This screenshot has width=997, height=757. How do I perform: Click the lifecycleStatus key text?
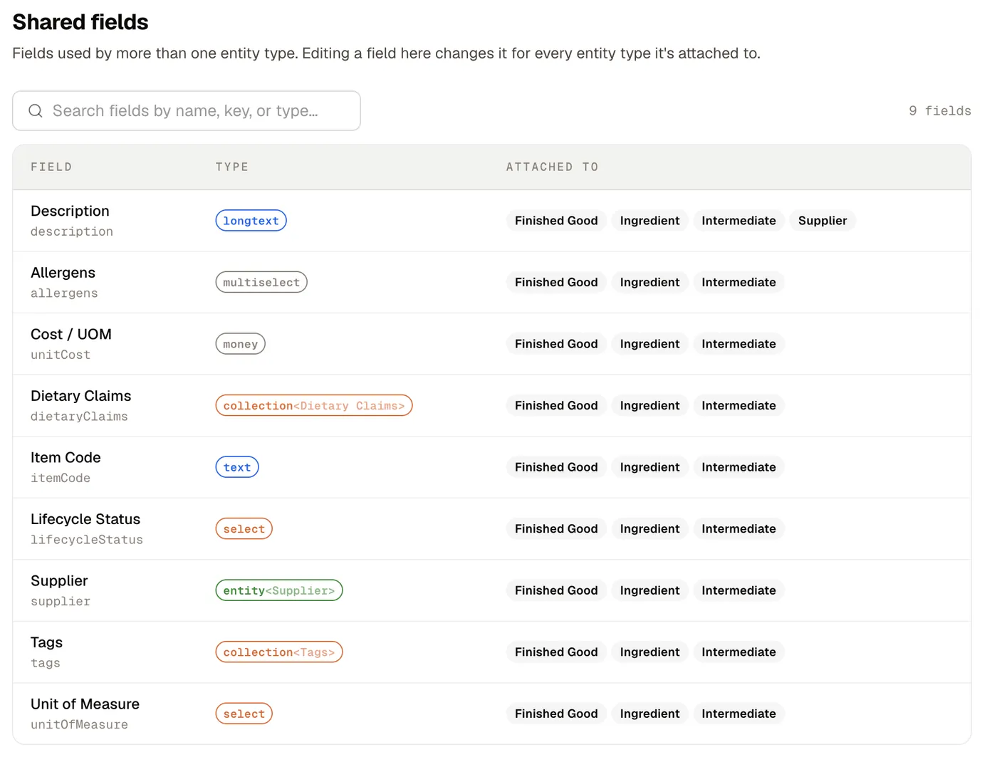click(87, 540)
